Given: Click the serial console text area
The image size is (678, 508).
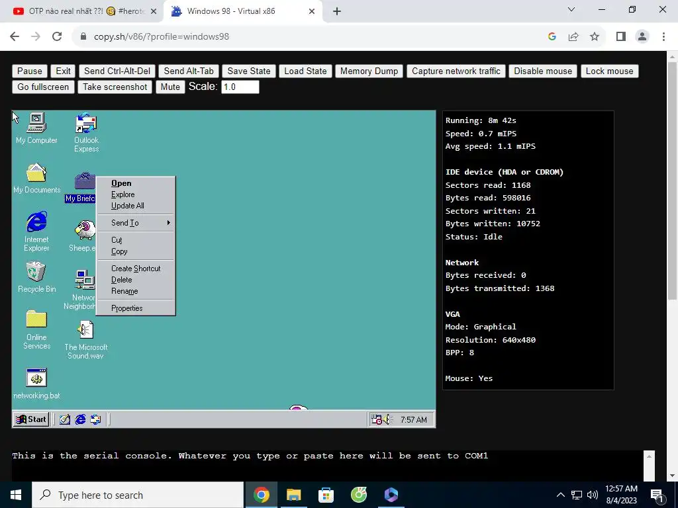Looking at the screenshot, I should (327, 465).
